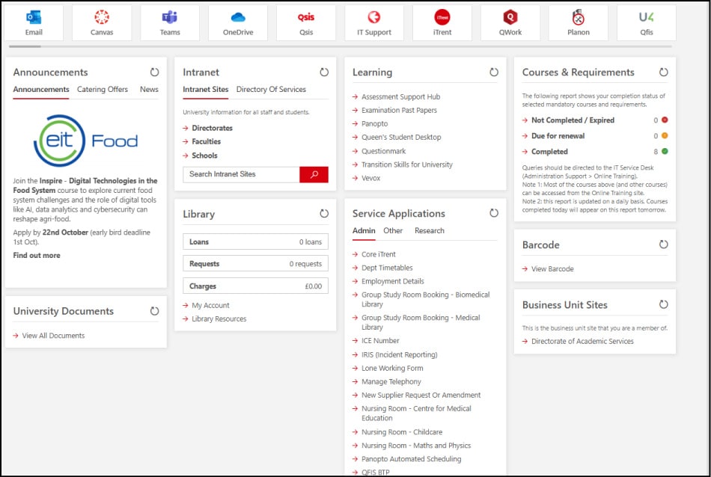Open the View Barcode link
The height and width of the screenshot is (477, 711).
(x=552, y=269)
